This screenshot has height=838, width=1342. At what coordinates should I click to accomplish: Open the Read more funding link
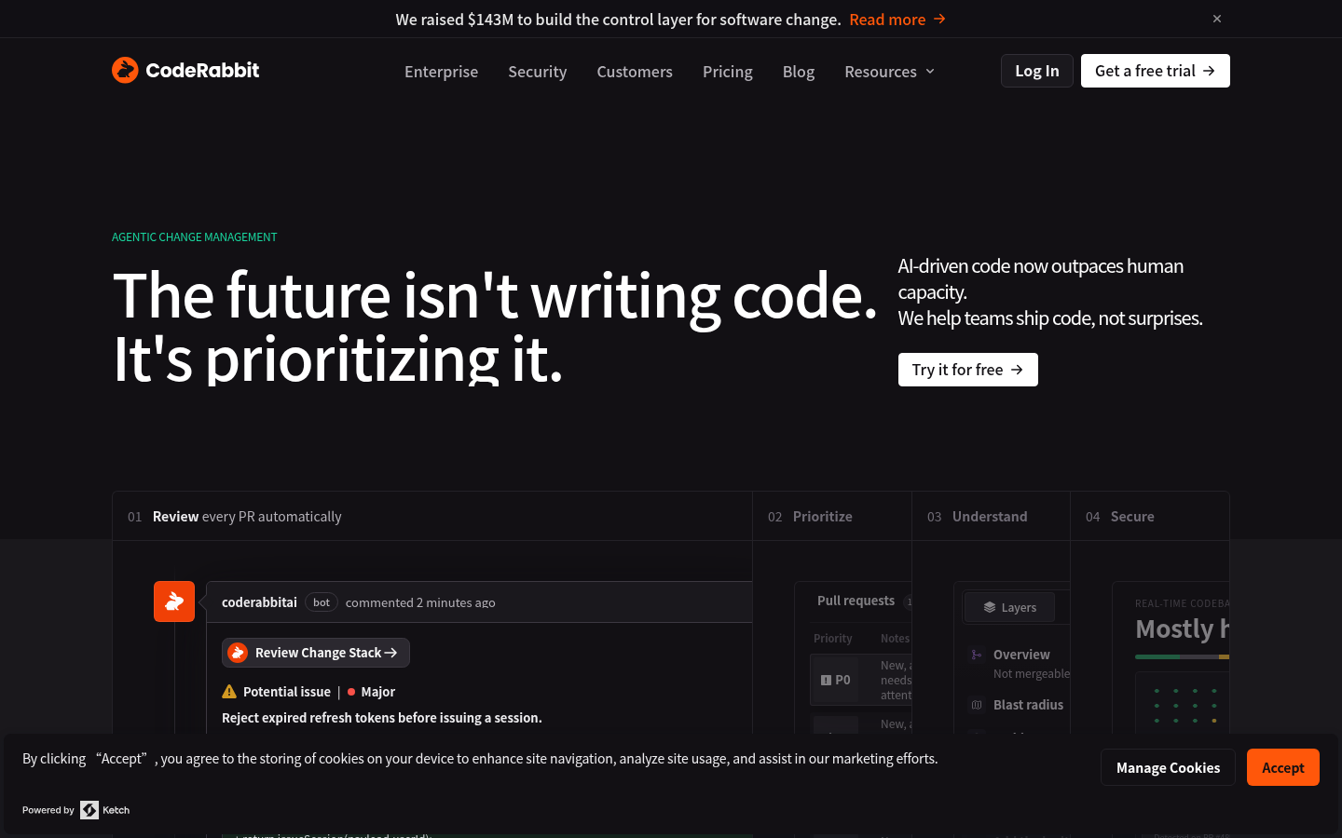click(x=897, y=20)
